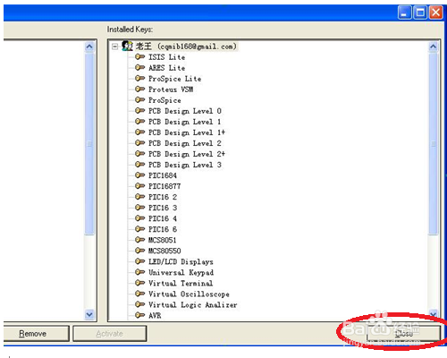Click key icon next to PIC16 2
Viewport: 447px width, 358px height.
[139, 197]
